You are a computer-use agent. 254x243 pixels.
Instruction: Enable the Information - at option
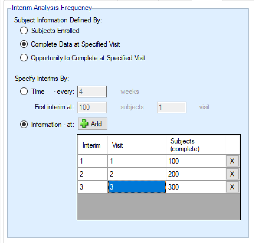tap(24, 124)
